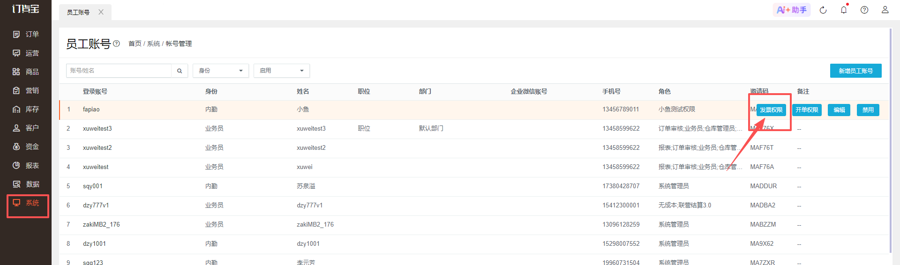The width and height of the screenshot is (900, 265).
Task: Click 编辑 for fapiao row
Action: [839, 110]
